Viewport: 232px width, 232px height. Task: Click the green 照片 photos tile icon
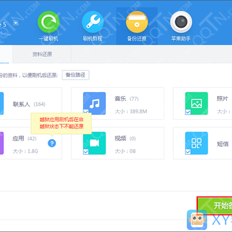coord(197,103)
